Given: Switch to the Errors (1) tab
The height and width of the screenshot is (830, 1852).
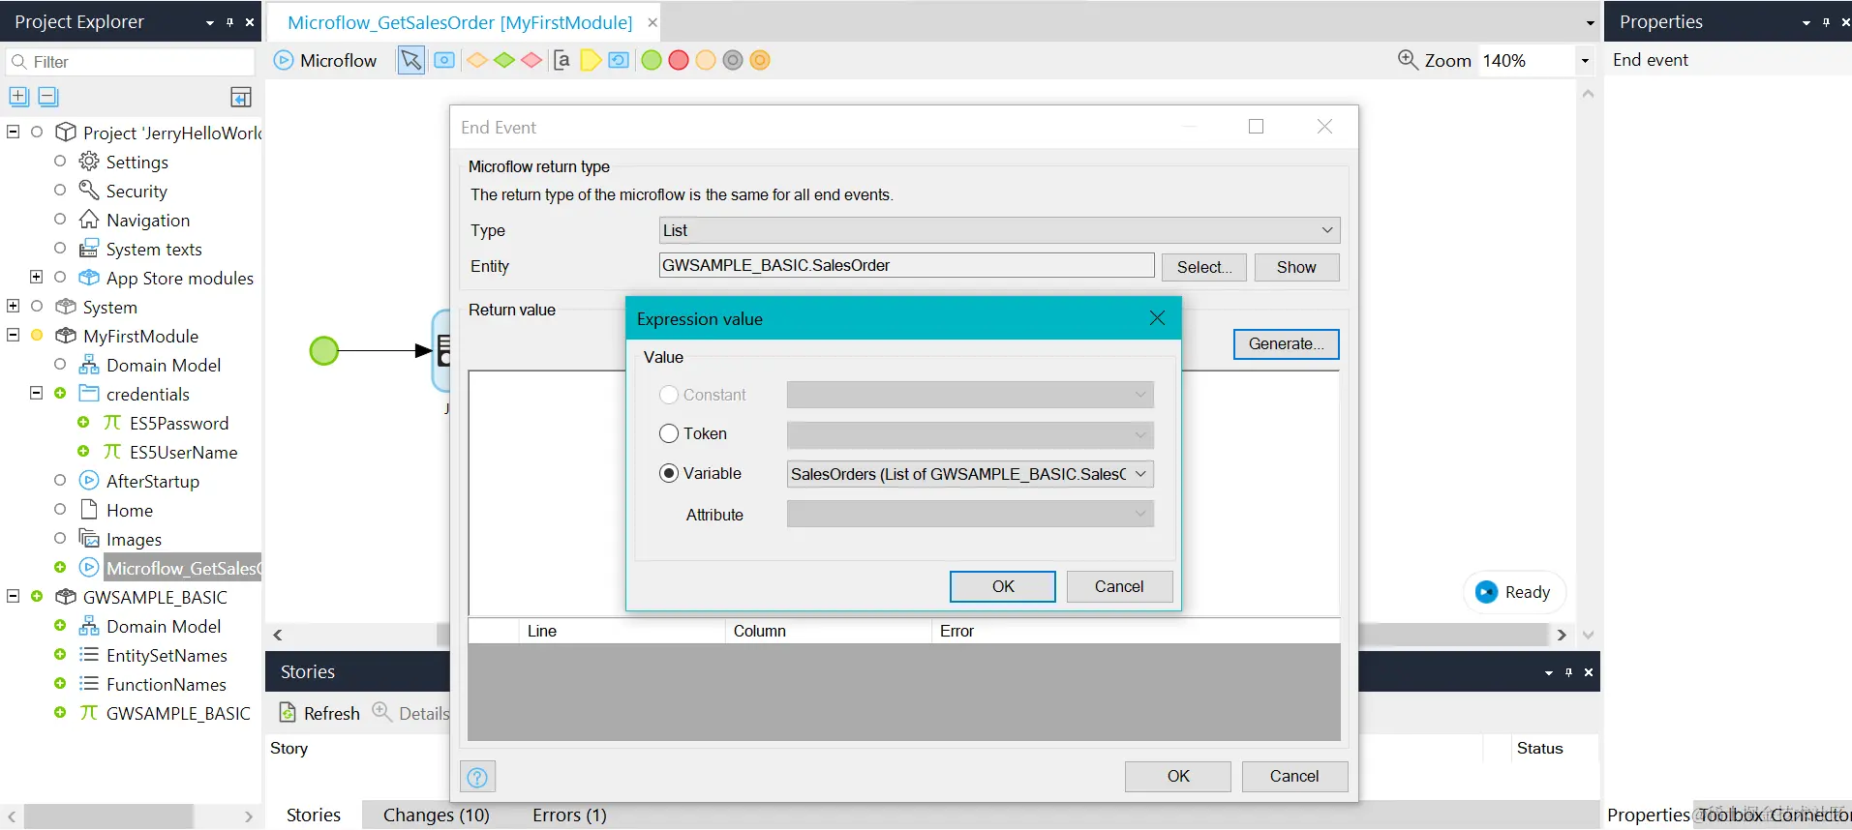Looking at the screenshot, I should [x=569, y=815].
